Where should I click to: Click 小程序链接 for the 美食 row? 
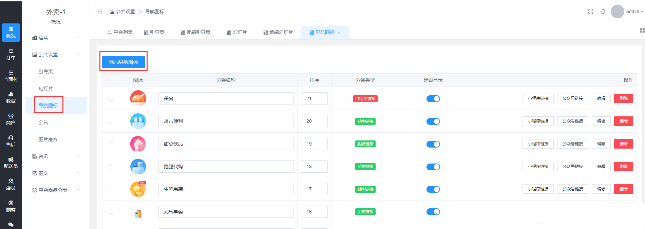pos(538,98)
